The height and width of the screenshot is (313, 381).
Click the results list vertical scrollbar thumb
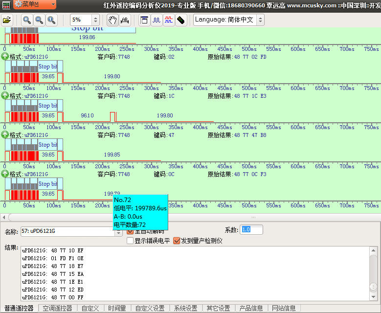click(374, 287)
